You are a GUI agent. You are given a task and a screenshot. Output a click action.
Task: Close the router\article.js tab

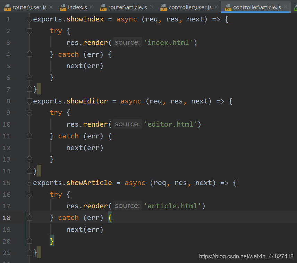pos(152,7)
